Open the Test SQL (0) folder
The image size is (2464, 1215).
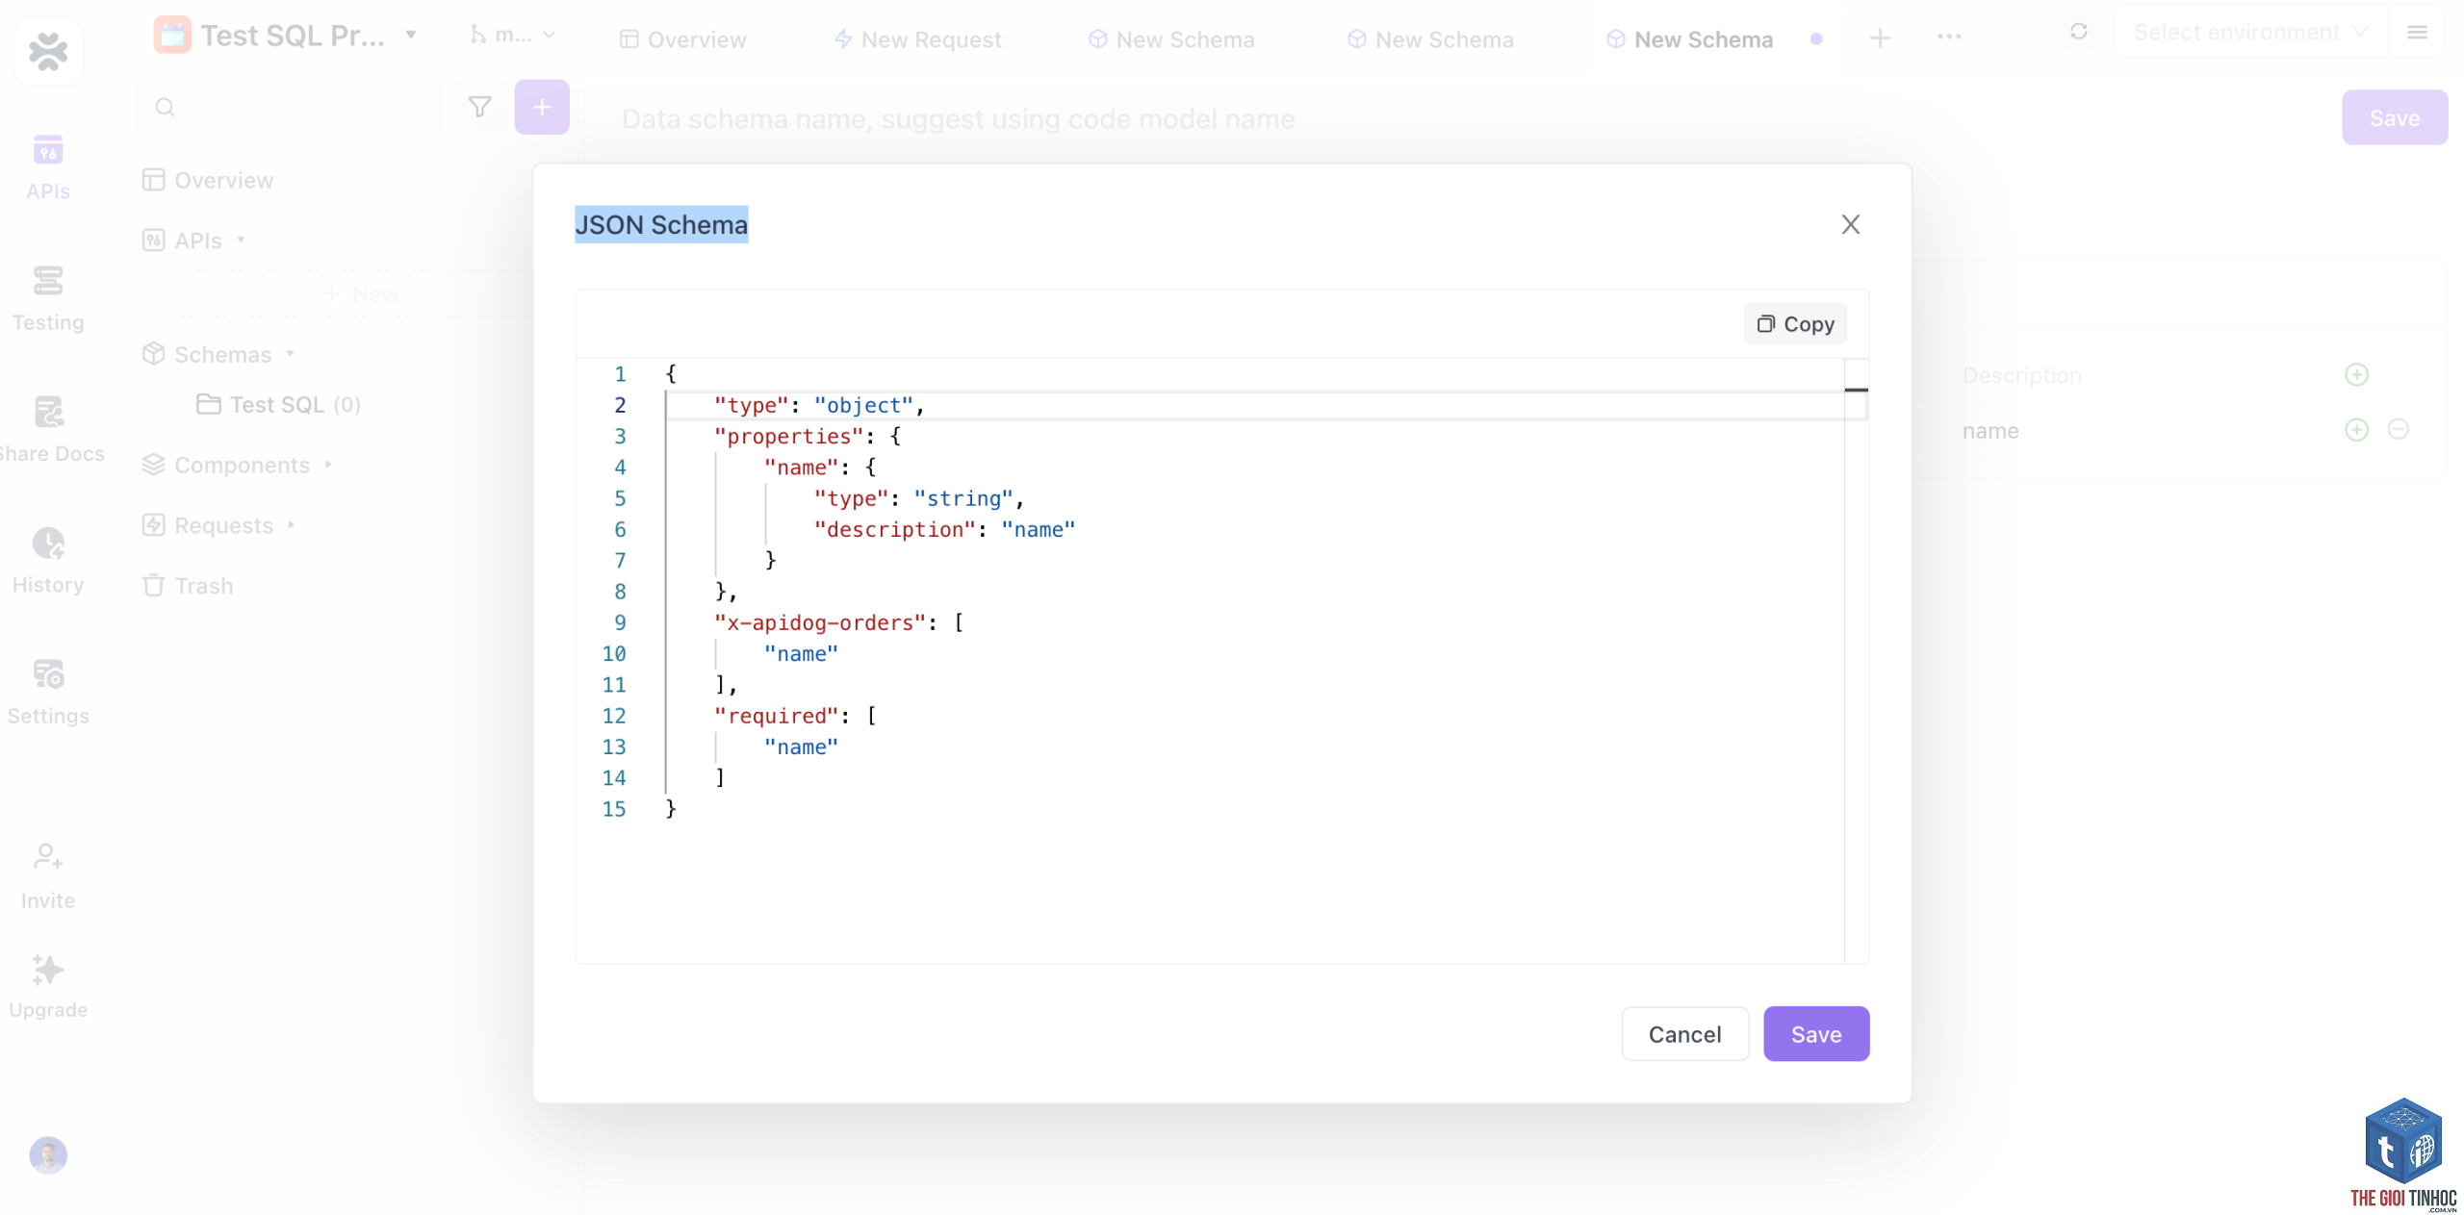(279, 405)
